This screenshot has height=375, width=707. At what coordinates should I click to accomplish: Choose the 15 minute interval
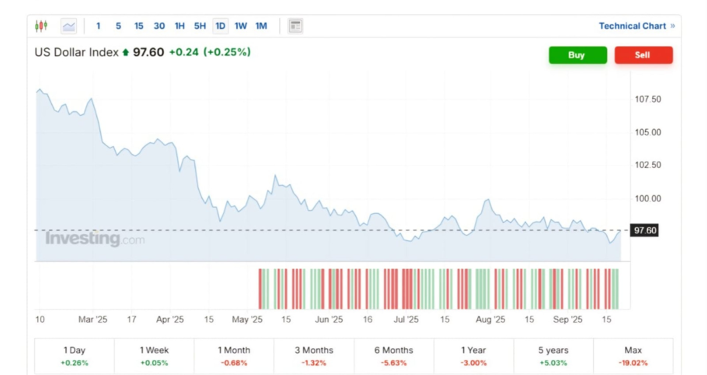(x=138, y=26)
